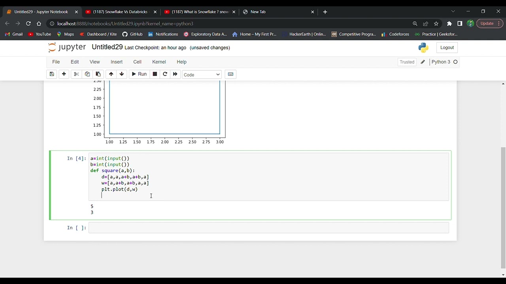Open the File menu
Image resolution: width=506 pixels, height=284 pixels.
point(56,62)
